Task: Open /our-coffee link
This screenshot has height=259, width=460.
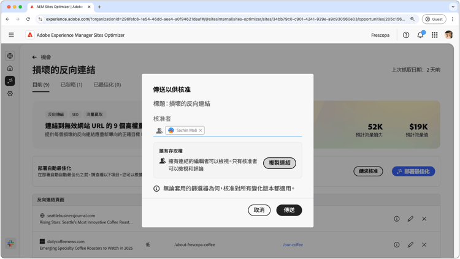Action: (293, 245)
